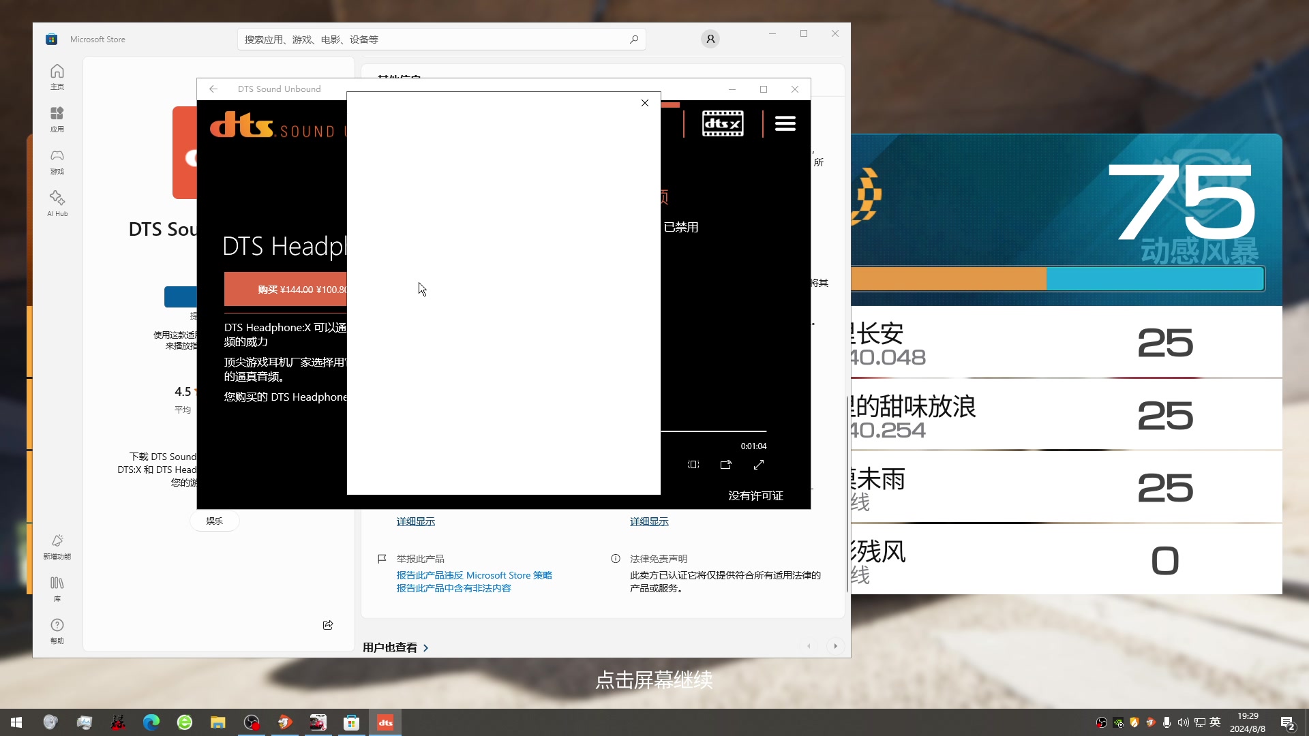This screenshot has width=1309, height=736.
Task: Click the 已禁用 status label
Action: (681, 228)
